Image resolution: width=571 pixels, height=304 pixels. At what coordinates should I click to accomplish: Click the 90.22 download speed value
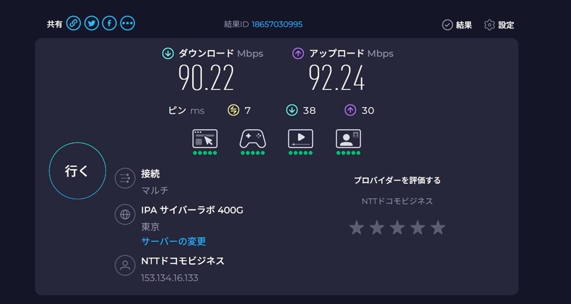(x=206, y=78)
